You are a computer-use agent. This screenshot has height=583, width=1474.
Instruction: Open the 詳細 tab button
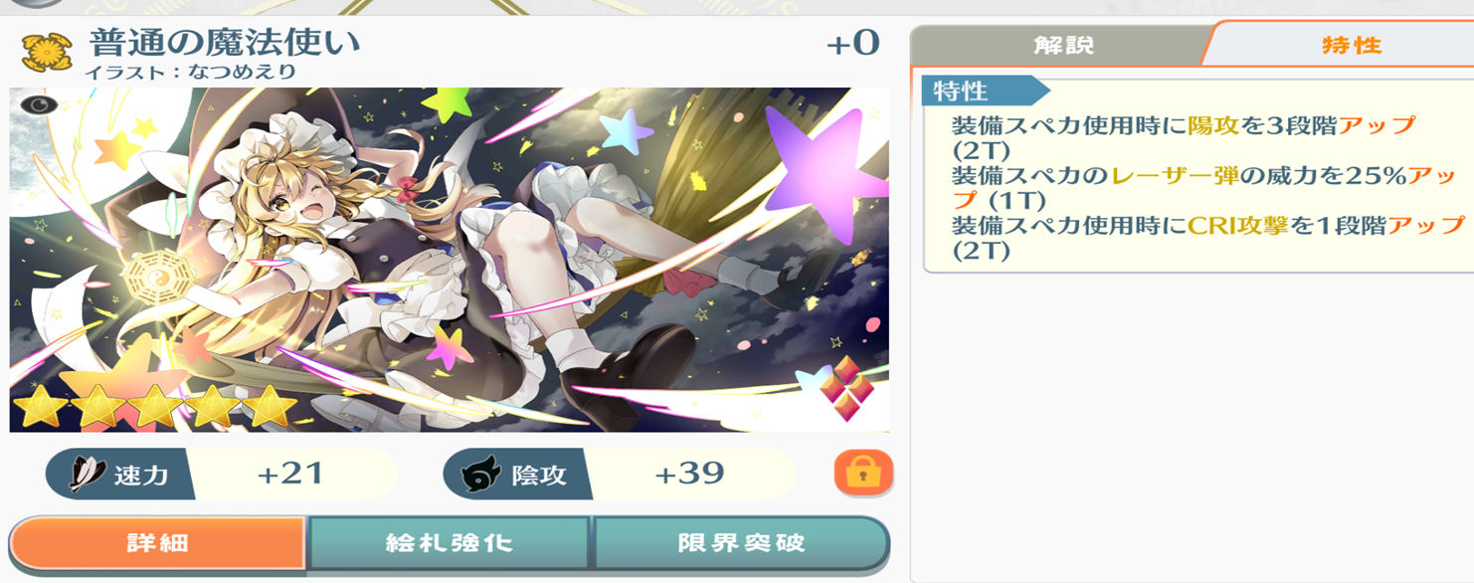tap(157, 543)
